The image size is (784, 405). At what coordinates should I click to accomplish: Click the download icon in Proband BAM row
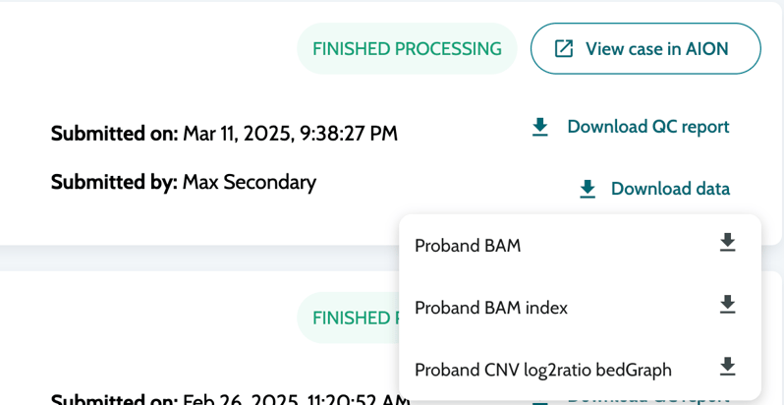(727, 243)
